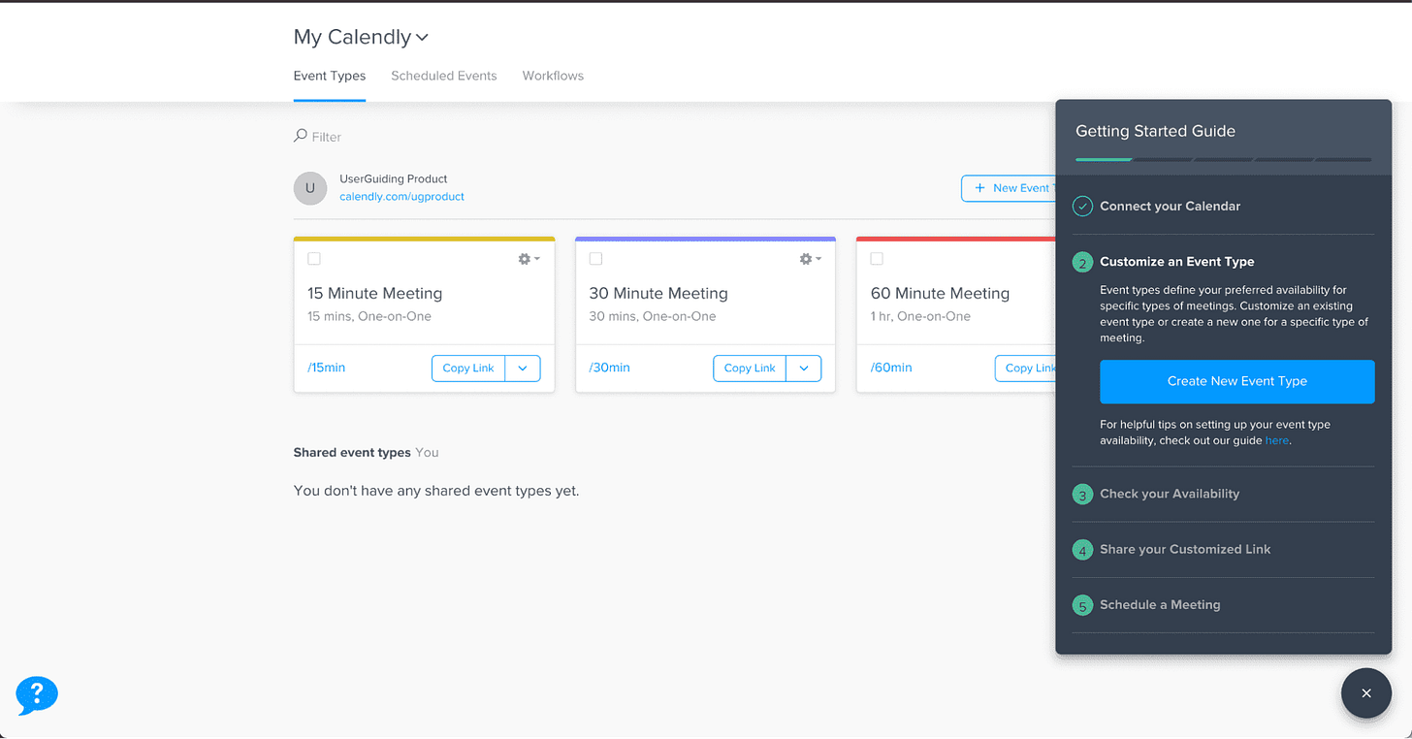The image size is (1412, 739).
Task: Click the first segment of the guide progress bar
Action: (1104, 158)
